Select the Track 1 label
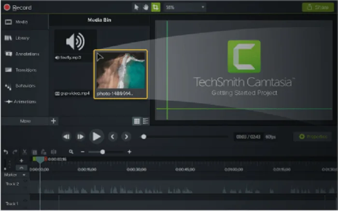Image resolution: width=338 pixels, height=211 pixels. (x=12, y=204)
